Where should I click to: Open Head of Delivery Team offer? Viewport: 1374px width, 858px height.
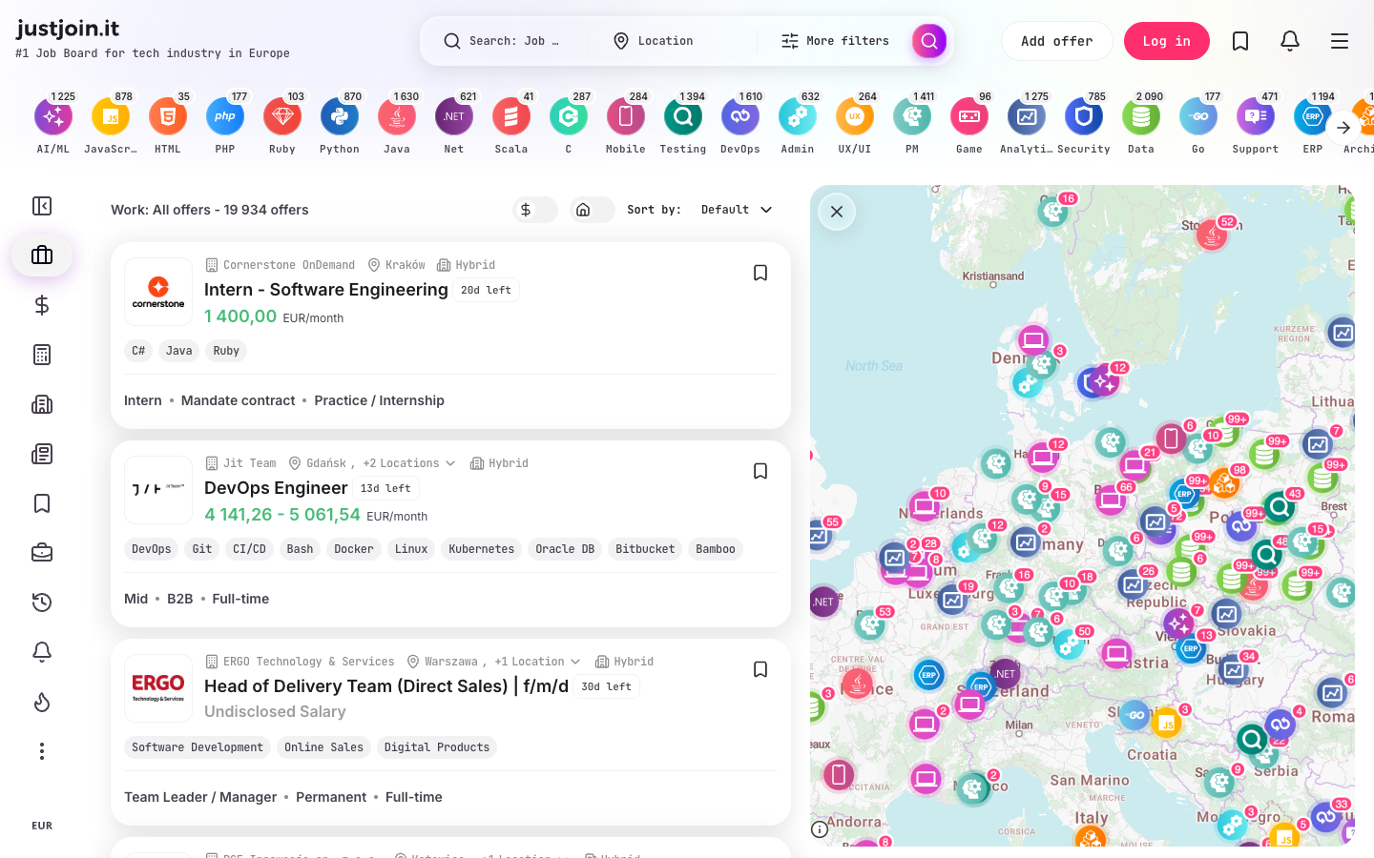coord(386,686)
